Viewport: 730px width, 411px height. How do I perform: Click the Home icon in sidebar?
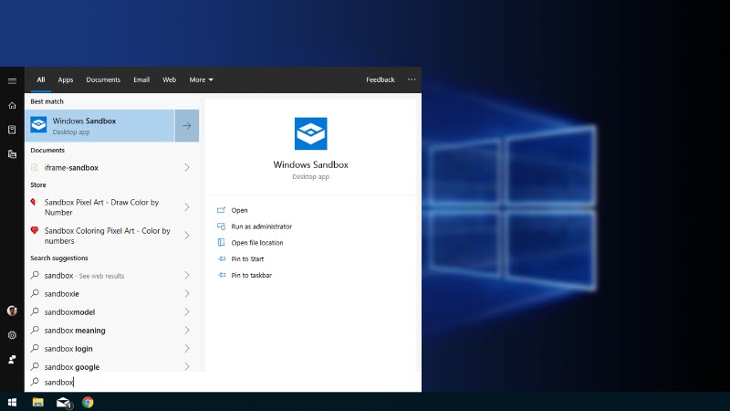pyautogui.click(x=12, y=105)
